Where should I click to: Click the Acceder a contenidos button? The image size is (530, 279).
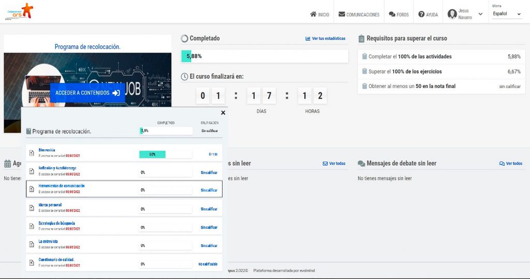87,93
